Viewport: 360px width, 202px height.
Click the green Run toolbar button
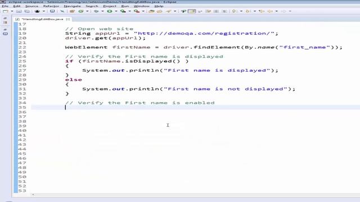(110, 11)
